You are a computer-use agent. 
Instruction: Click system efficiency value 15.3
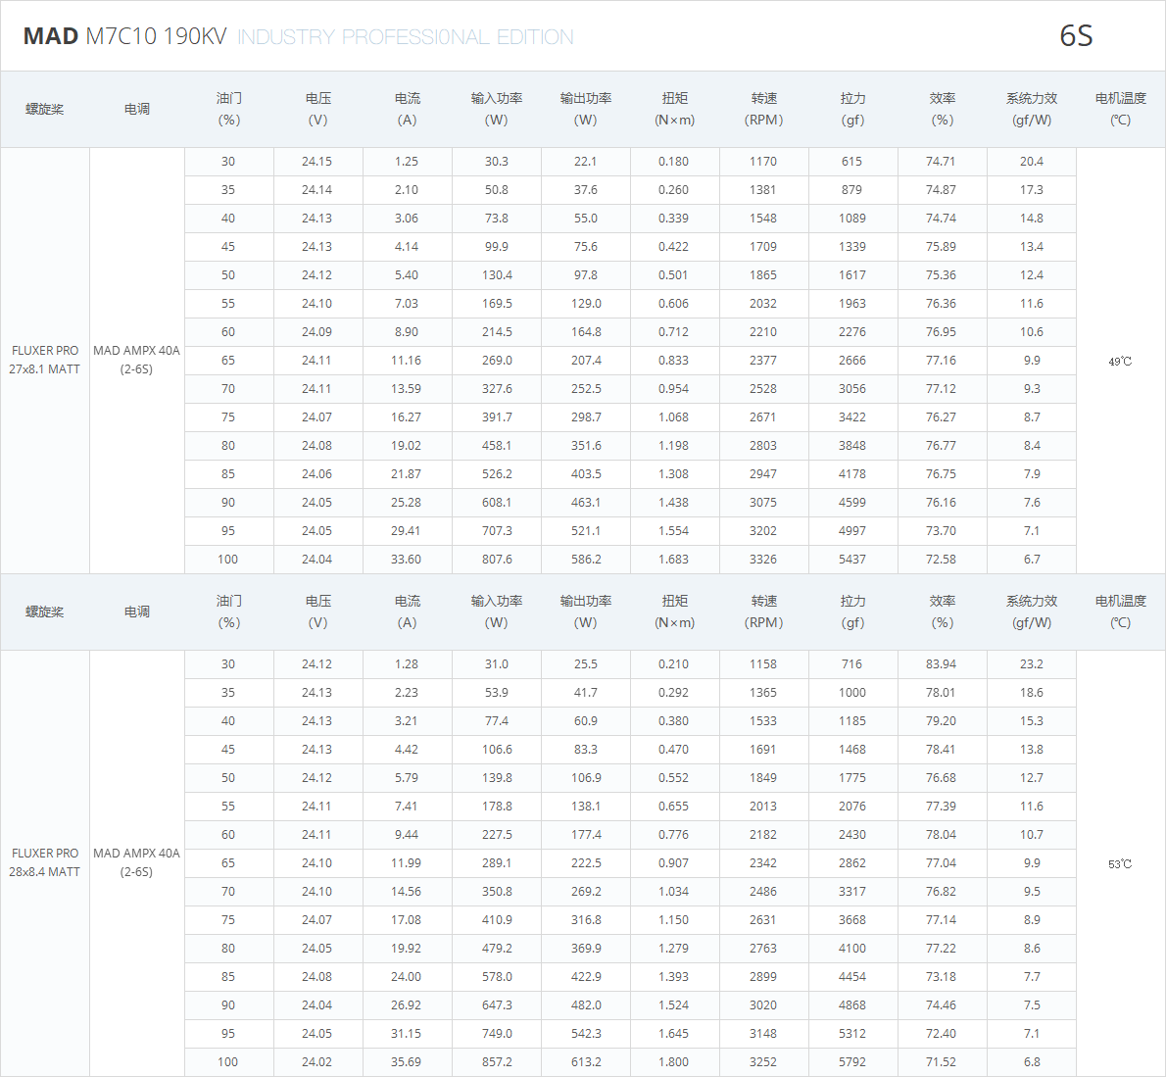pos(1032,721)
